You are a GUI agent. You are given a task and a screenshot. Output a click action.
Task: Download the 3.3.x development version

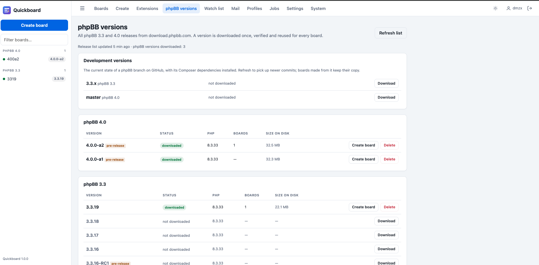pos(386,83)
